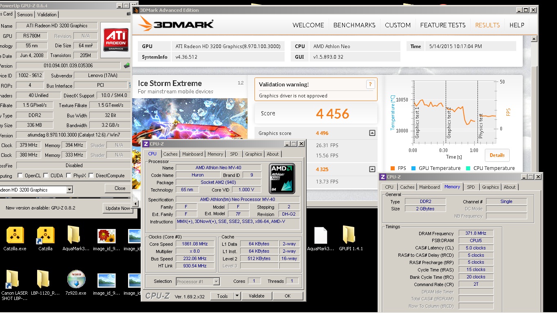Open the Catzilla shortcut icon on desktop
Image resolution: width=557 pixels, height=313 pixels.
tap(46, 236)
